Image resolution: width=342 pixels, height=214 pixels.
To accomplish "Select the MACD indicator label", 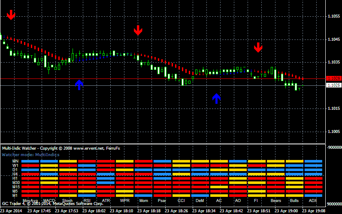I will point(49,200).
